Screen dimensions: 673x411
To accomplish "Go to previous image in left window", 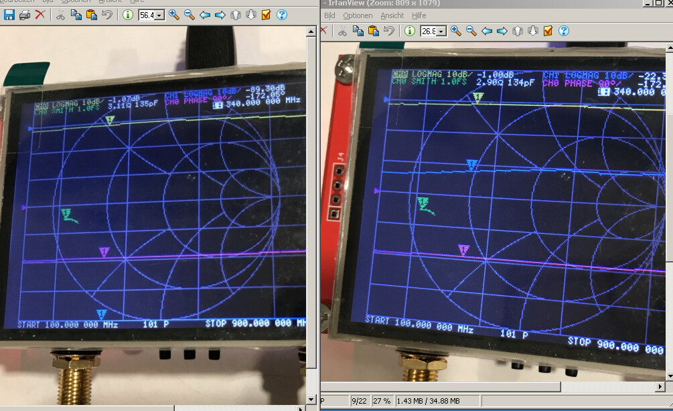I will pyautogui.click(x=205, y=15).
